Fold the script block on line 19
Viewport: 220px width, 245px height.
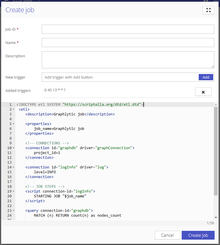(x=13, y=191)
